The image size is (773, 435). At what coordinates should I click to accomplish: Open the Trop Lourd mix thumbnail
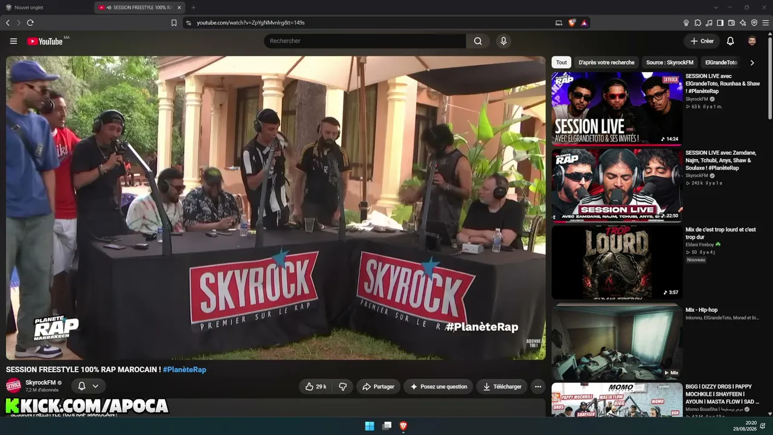pyautogui.click(x=617, y=262)
